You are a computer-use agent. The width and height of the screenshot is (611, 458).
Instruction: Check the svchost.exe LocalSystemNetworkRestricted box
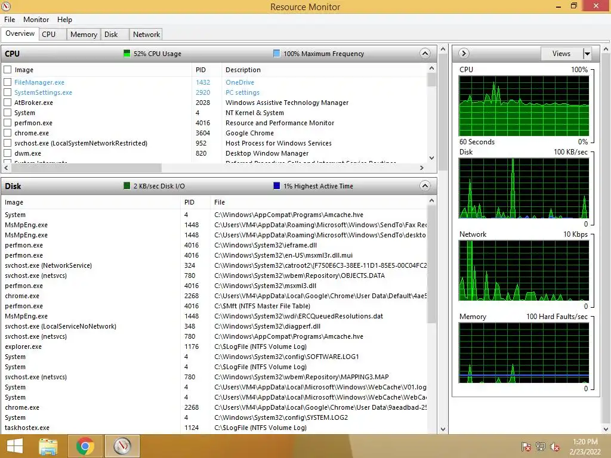point(7,143)
